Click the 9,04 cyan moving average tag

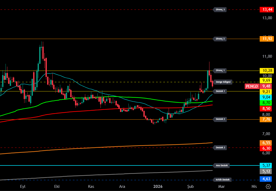pyautogui.click(x=266, y=97)
